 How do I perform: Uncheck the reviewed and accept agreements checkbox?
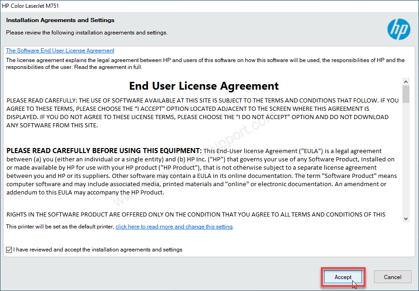click(9, 250)
